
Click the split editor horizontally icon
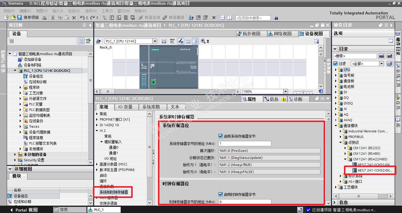point(222,18)
